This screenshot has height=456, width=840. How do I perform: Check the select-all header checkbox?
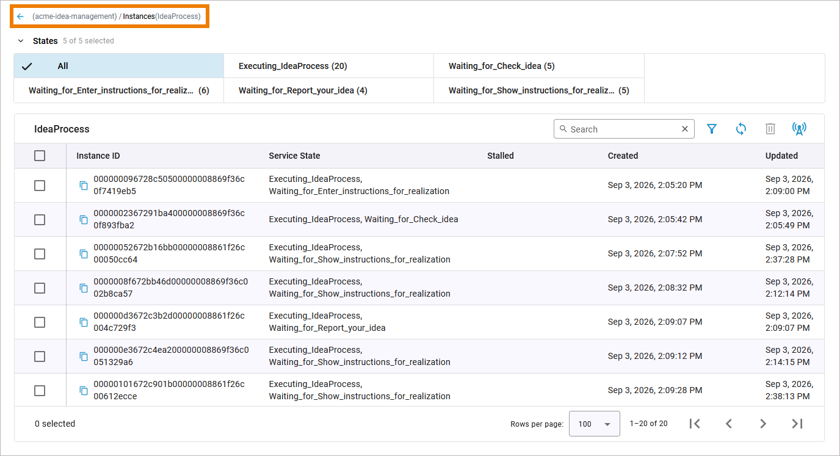tap(40, 156)
